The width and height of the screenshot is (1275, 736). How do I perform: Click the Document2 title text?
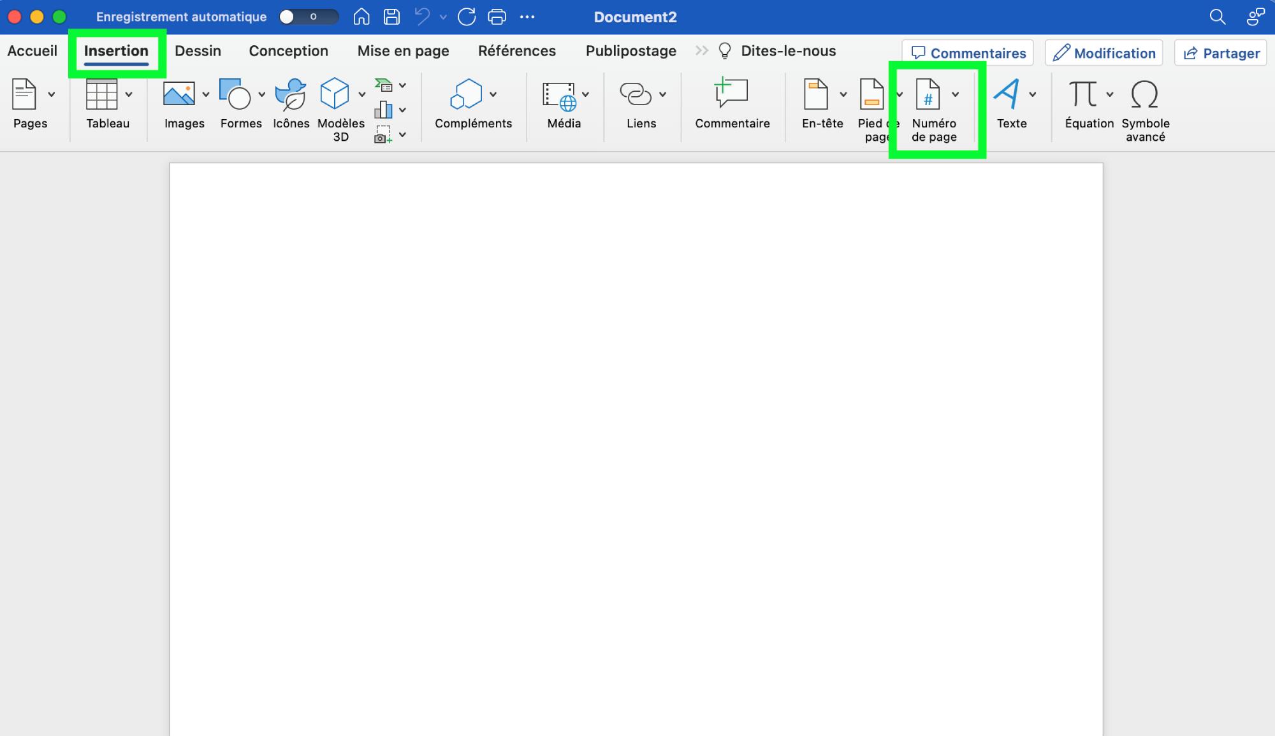click(x=636, y=17)
